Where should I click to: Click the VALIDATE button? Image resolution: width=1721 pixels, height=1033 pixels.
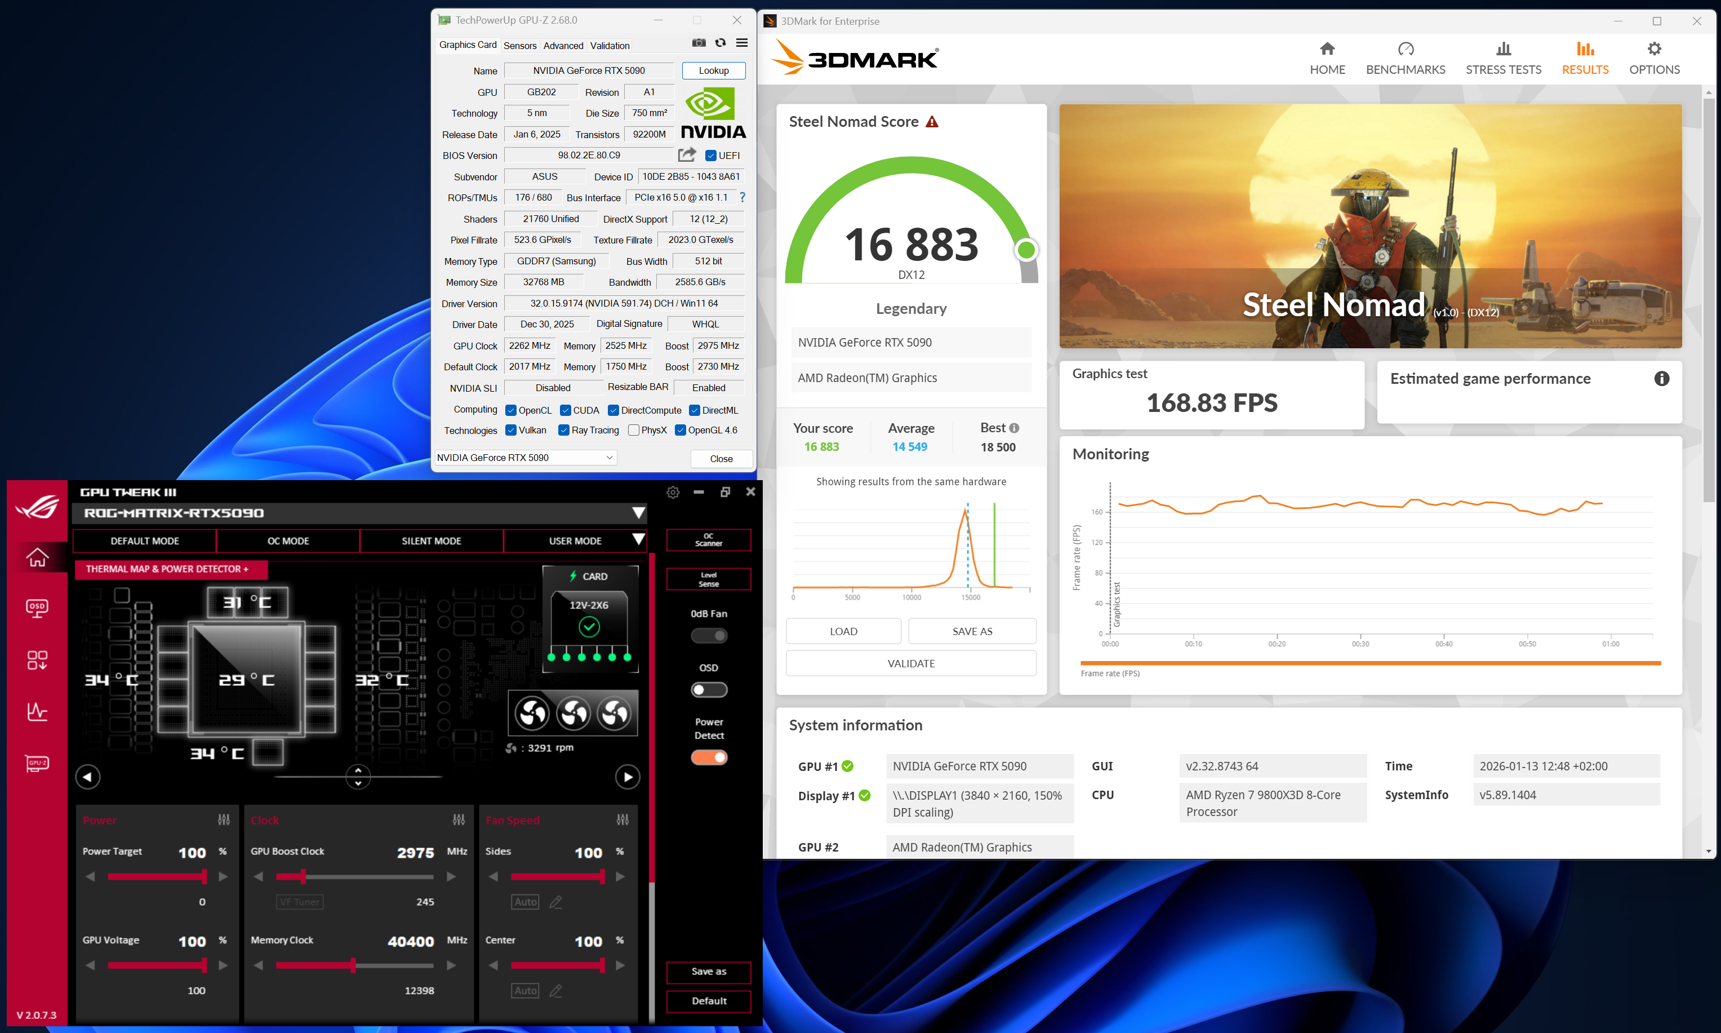[910, 663]
